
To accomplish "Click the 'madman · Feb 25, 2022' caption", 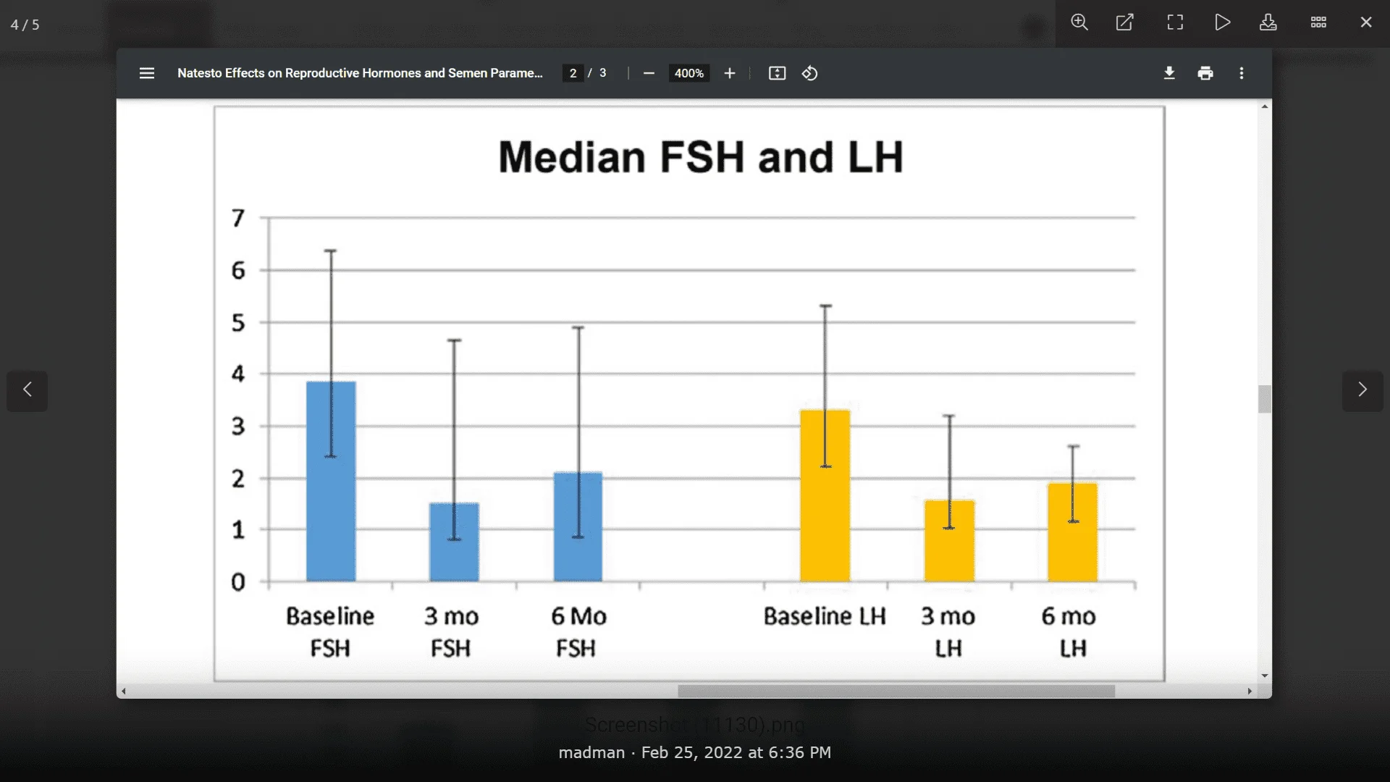I will 695,753.
